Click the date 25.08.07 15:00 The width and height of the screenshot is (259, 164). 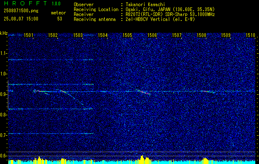point(21,18)
